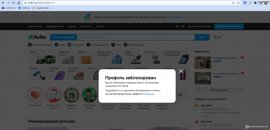Remove 'Кнопки прочие Mazda...' from favorites heart

pyautogui.click(x=242, y=73)
